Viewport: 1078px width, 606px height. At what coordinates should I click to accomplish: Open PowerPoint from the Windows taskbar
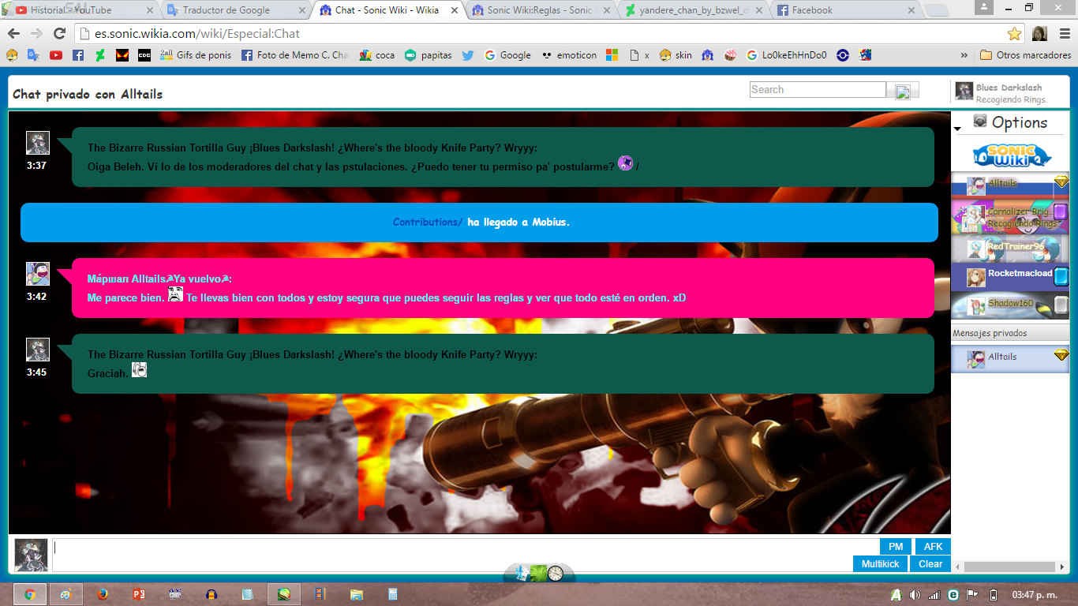(139, 594)
